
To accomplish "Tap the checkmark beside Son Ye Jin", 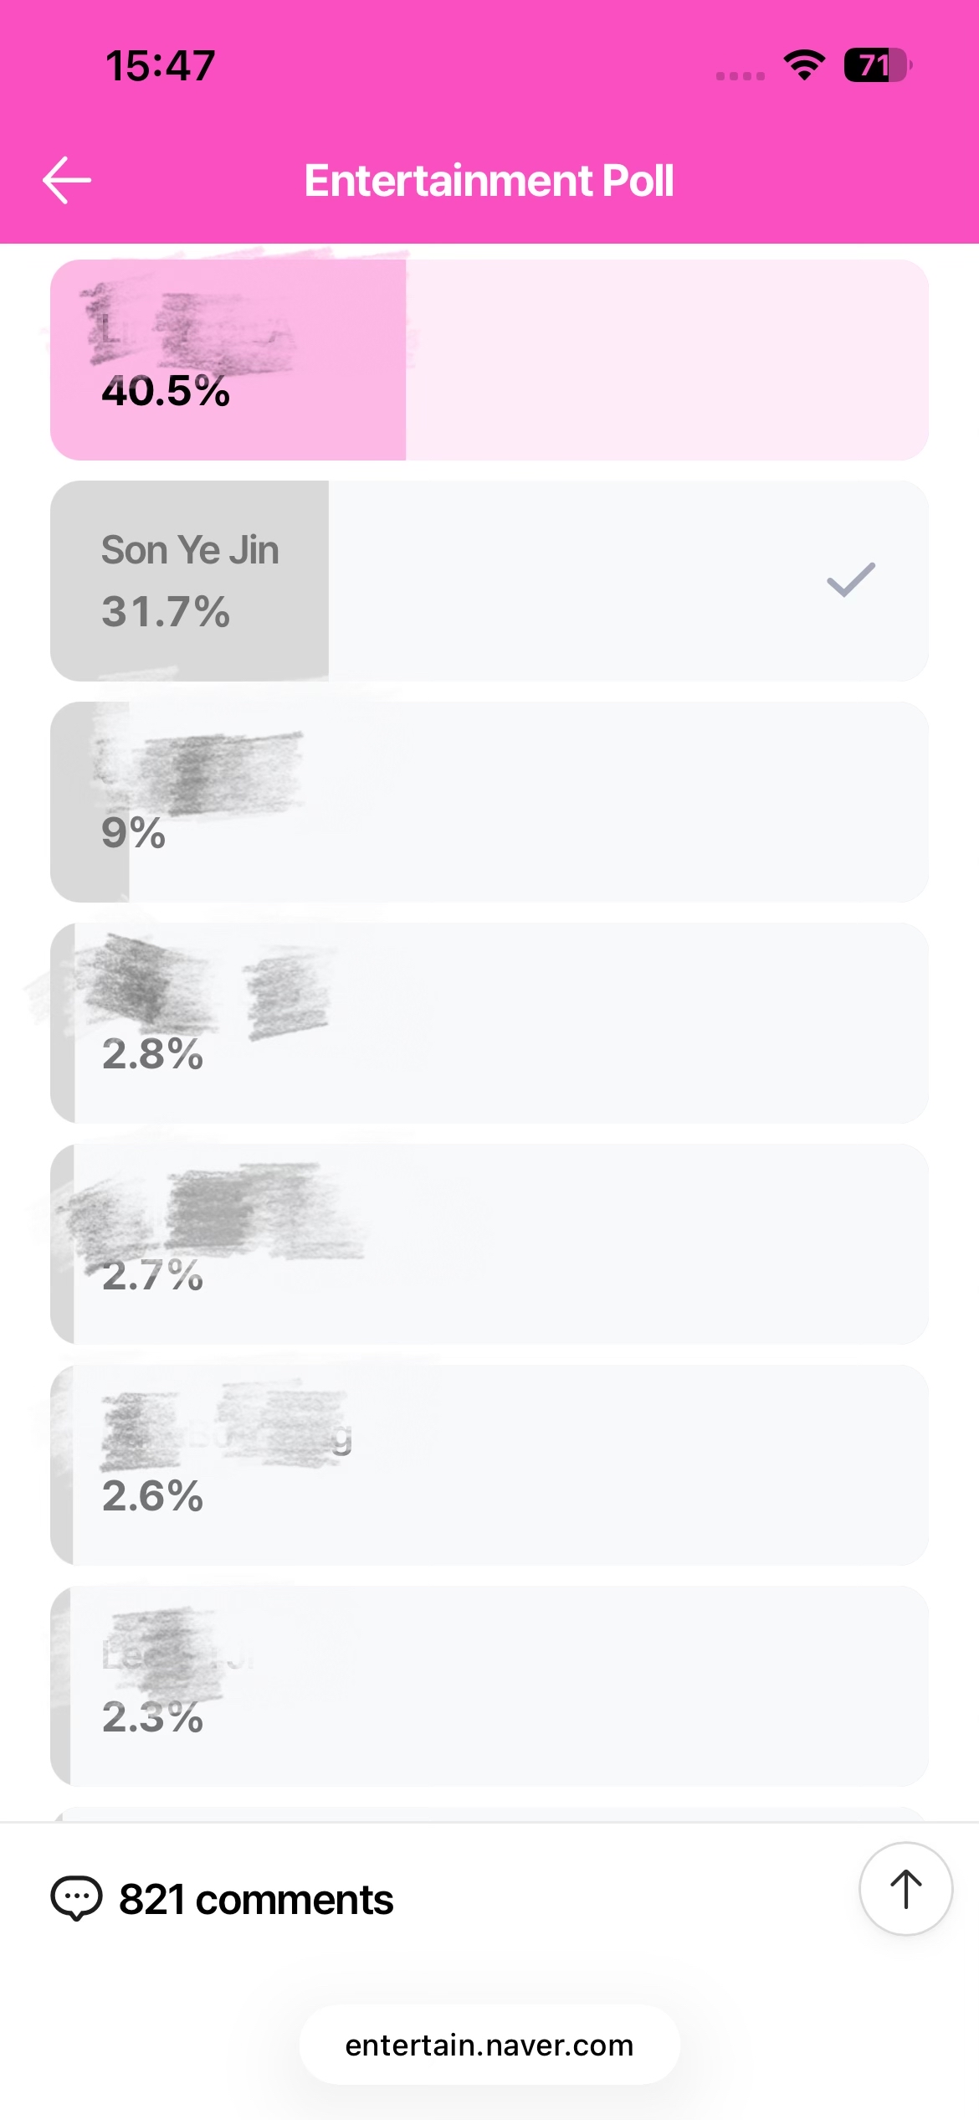I will click(850, 580).
